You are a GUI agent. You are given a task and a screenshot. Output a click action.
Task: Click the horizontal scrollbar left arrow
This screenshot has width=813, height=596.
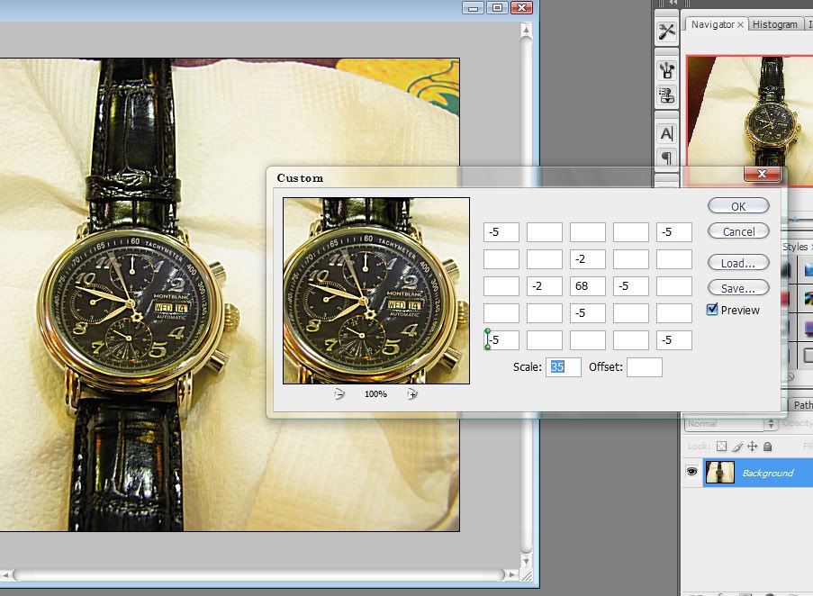pyautogui.click(x=5, y=574)
